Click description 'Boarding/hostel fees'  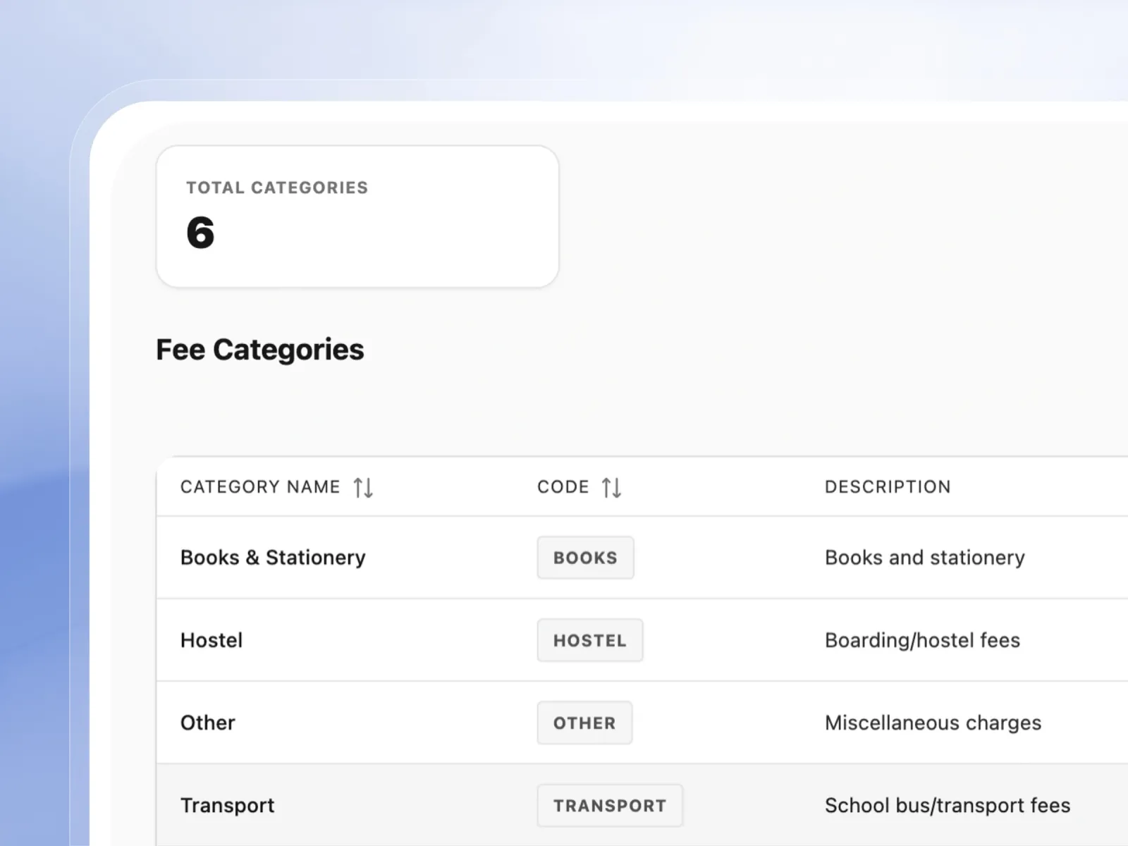pos(922,640)
